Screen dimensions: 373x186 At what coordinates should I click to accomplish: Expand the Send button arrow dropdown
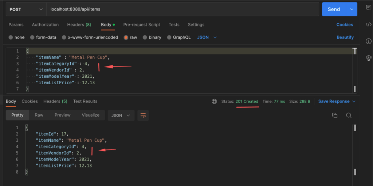tap(352, 9)
